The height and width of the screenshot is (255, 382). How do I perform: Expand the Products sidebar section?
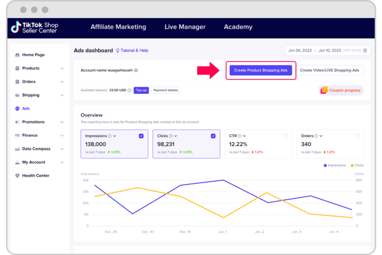62,68
